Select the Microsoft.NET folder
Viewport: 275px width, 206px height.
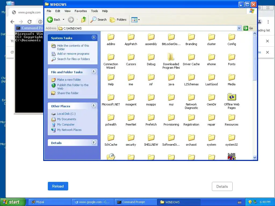(x=111, y=100)
